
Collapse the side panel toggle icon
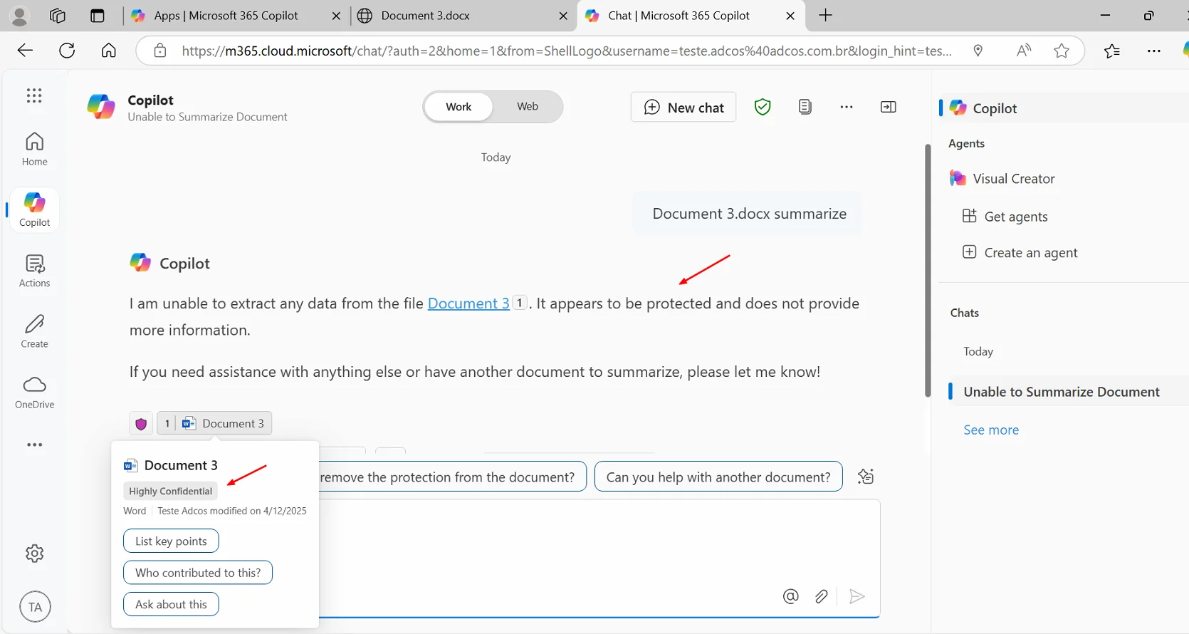click(888, 107)
